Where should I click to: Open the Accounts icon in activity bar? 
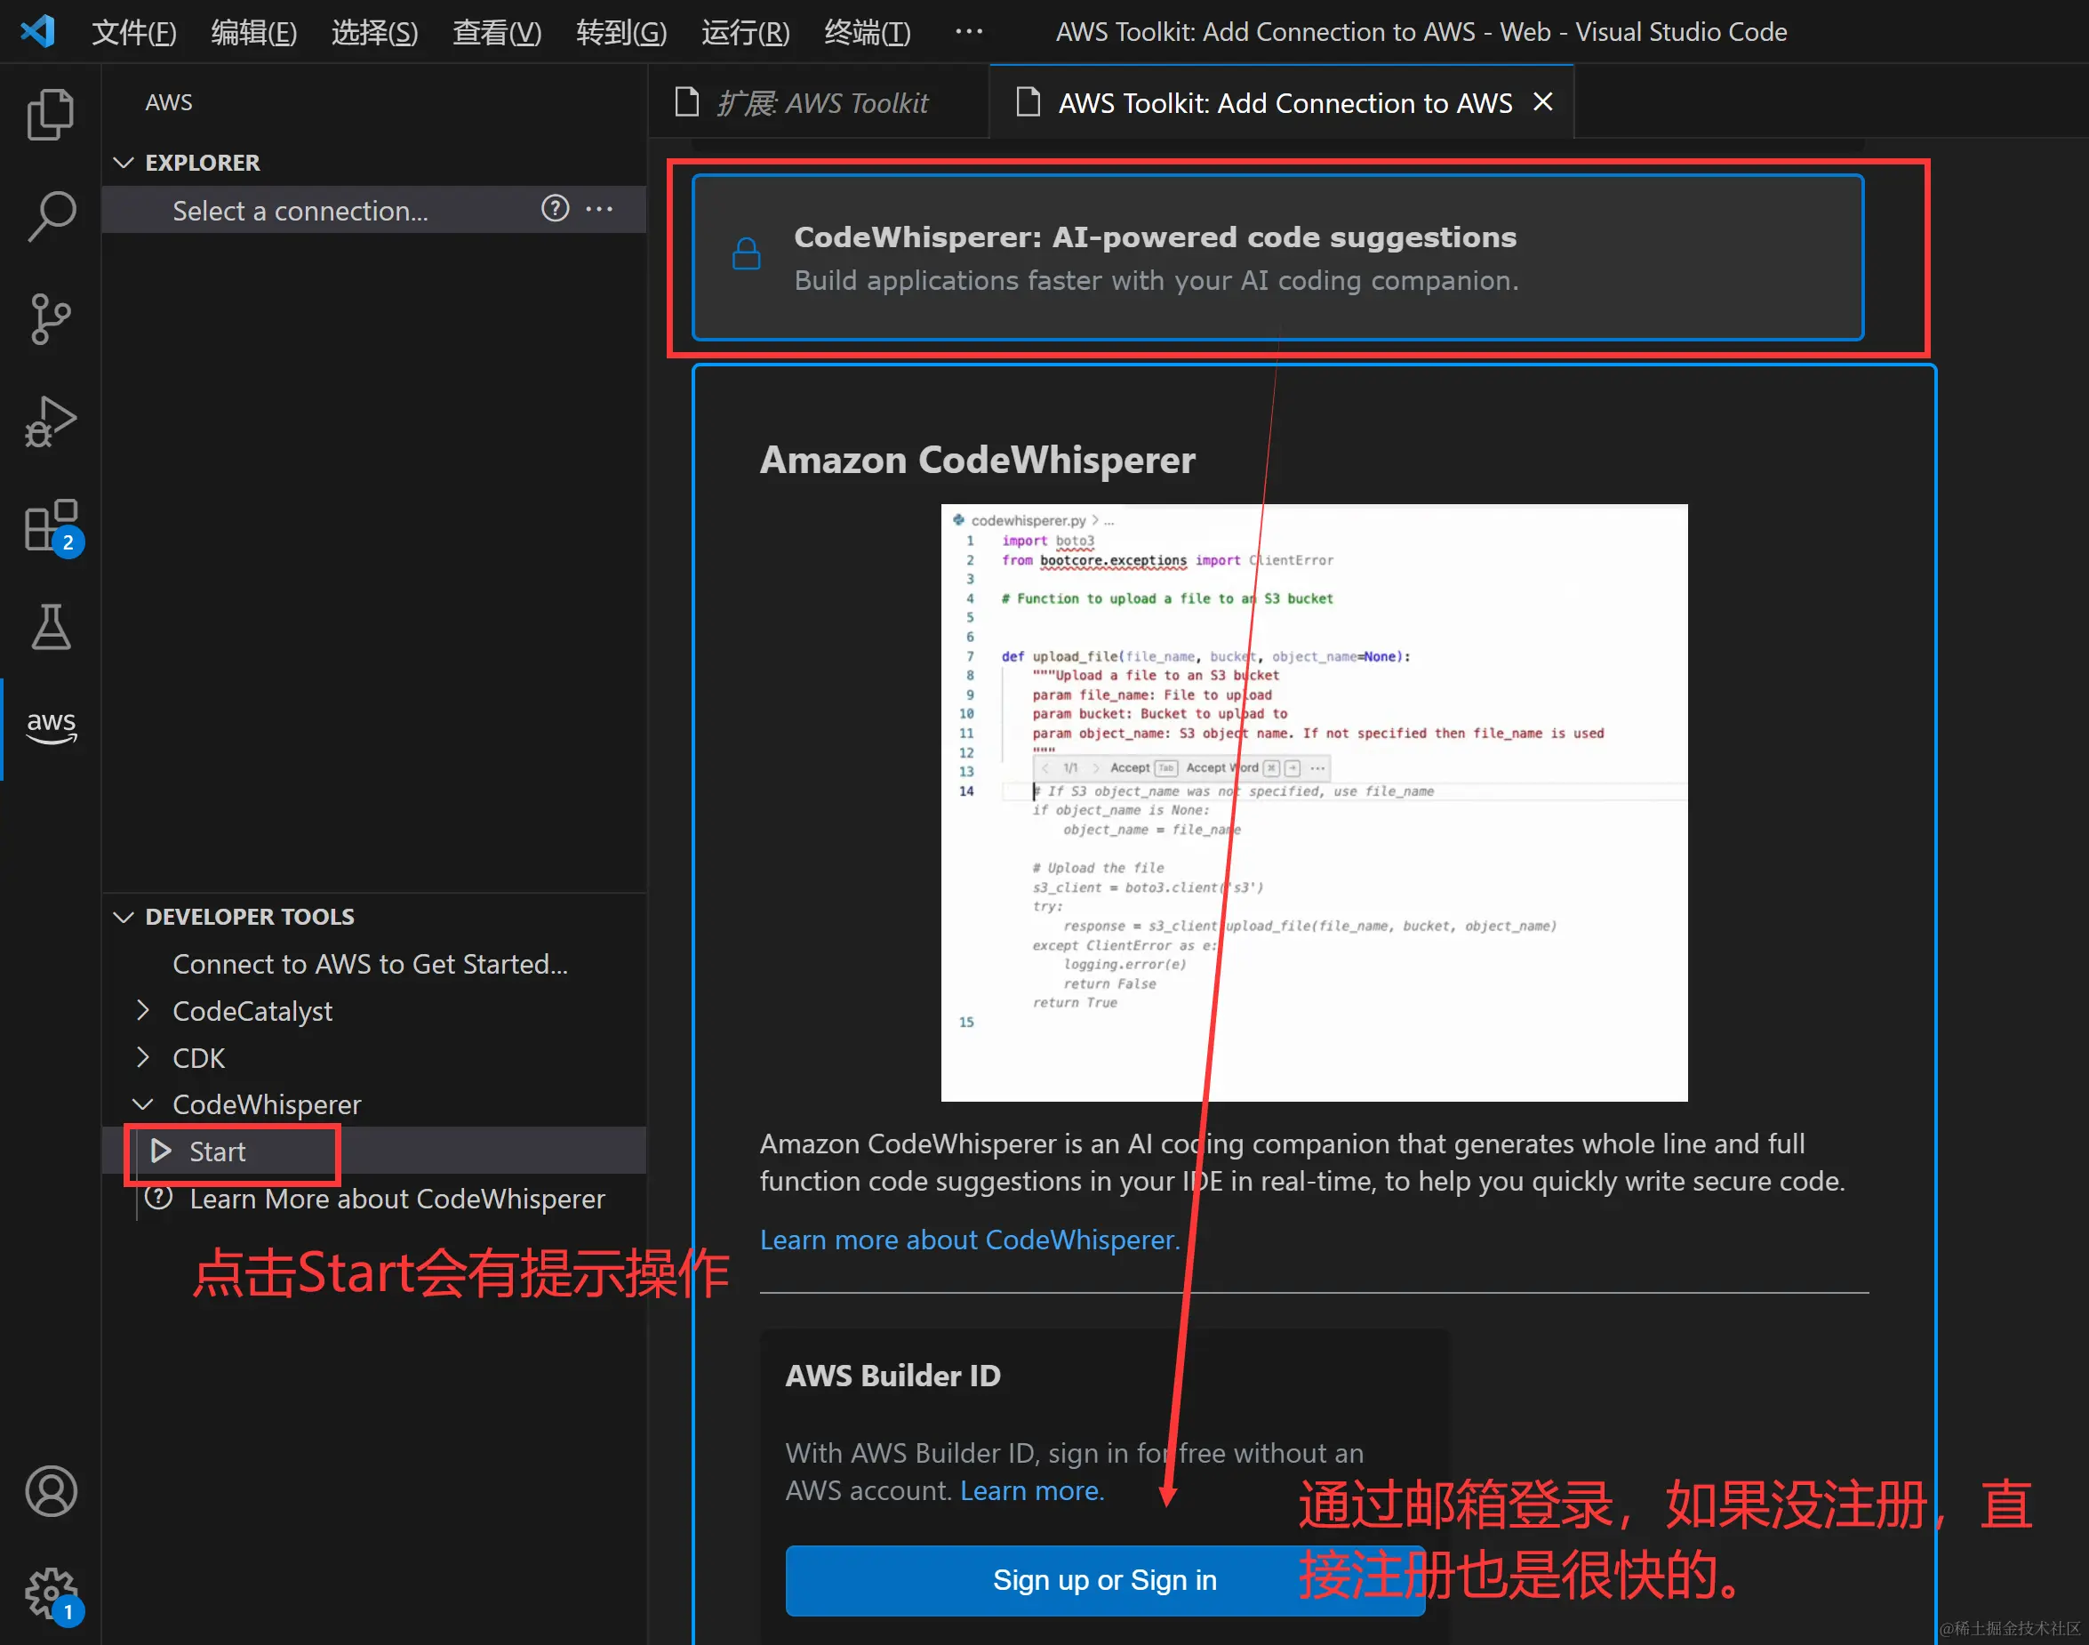tap(50, 1491)
